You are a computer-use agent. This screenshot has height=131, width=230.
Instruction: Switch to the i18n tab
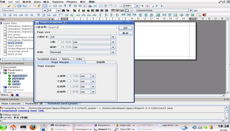point(79,59)
